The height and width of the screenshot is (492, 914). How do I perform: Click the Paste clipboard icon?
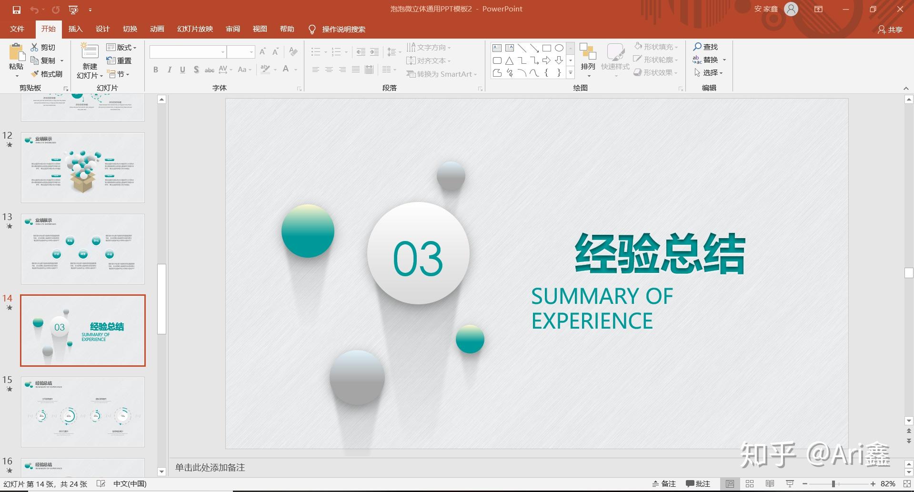[x=16, y=52]
